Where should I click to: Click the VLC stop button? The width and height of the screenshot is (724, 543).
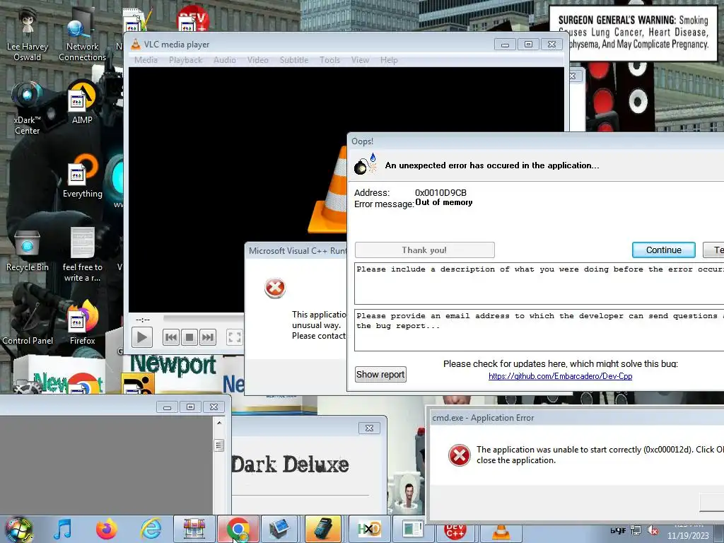(189, 337)
